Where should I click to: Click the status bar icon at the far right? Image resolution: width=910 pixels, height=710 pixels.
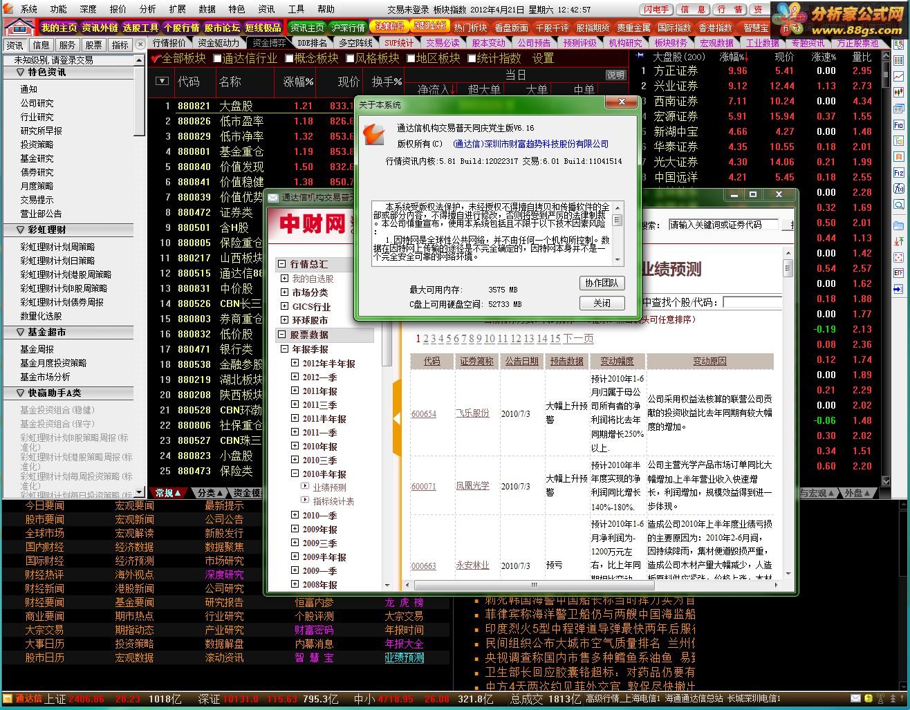pos(902,699)
